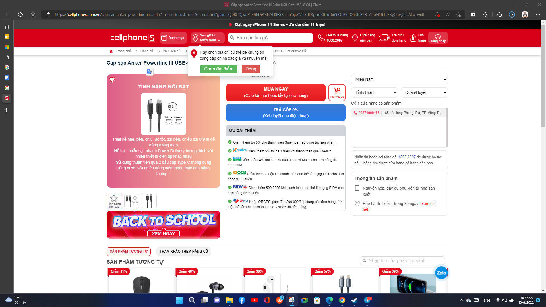This screenshot has height=307, width=546.
Task: Click the Read aloud icon in address bar
Action: [x=448, y=14]
